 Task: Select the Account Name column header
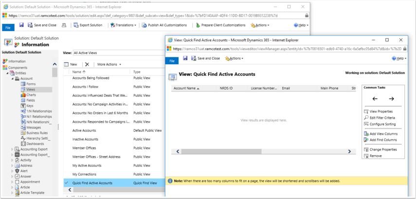[194, 89]
